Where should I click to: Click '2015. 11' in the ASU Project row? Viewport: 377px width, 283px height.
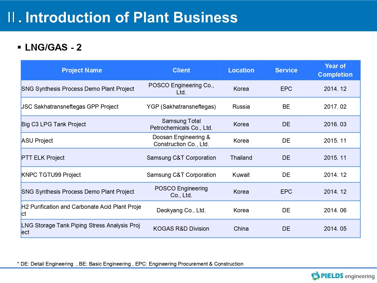pos(335,141)
